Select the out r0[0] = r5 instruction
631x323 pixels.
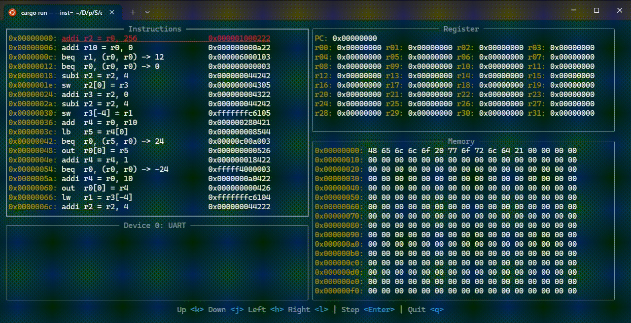95,151
